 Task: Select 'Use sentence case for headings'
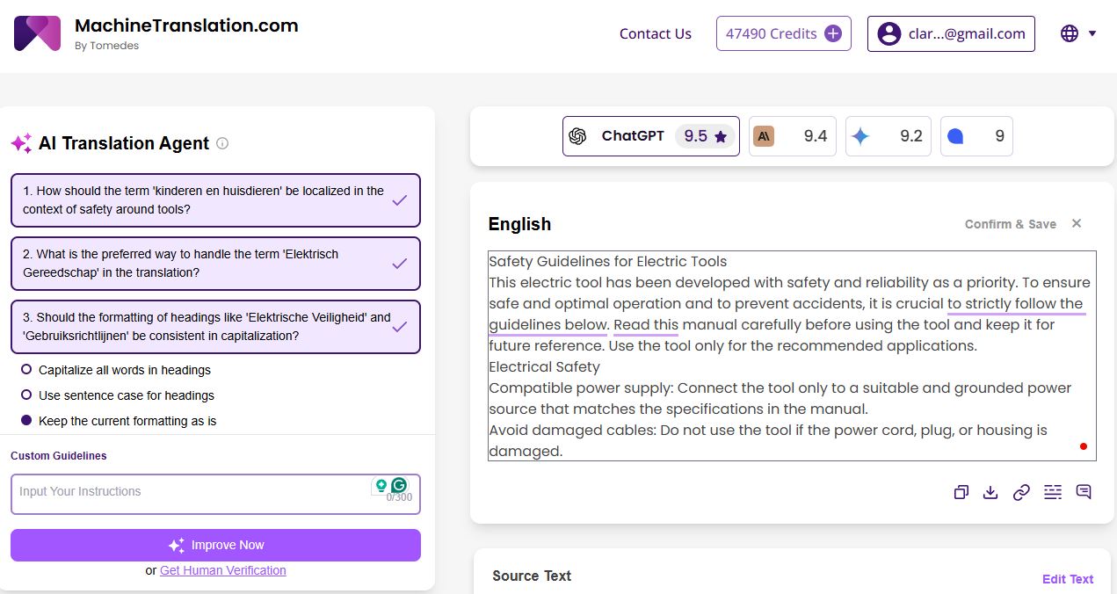click(x=26, y=395)
